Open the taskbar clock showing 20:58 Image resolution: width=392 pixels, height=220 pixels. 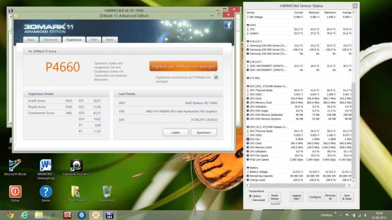(x=379, y=215)
